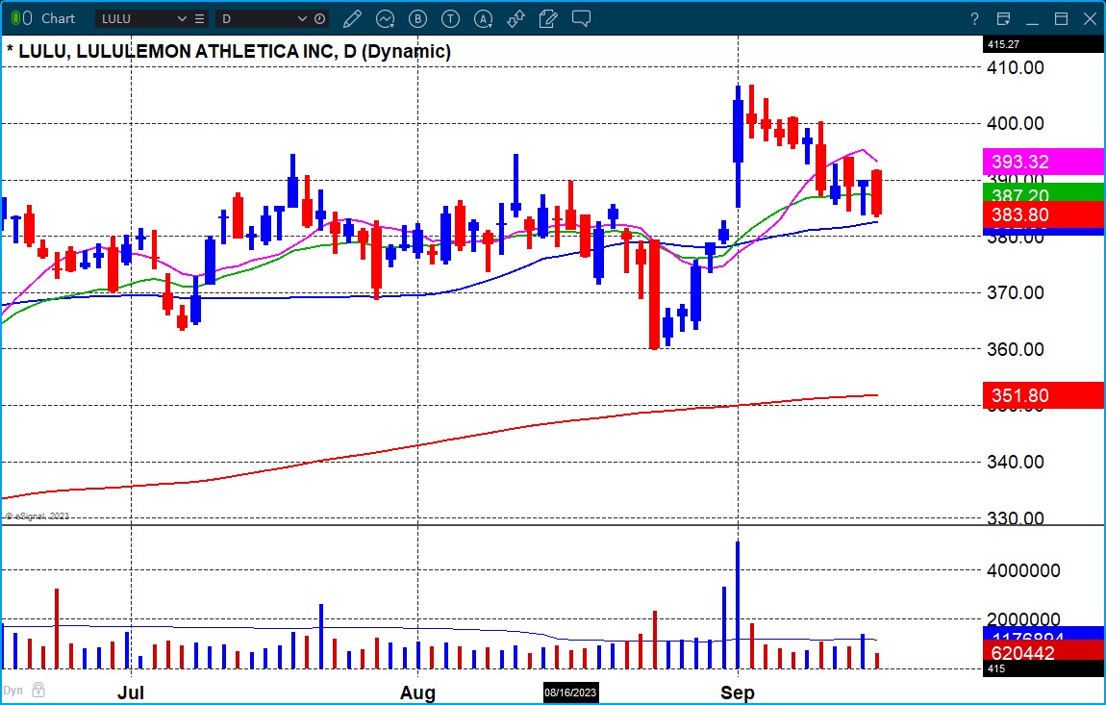The image size is (1106, 705).
Task: Click the Chart window title text
Action: [x=58, y=18]
